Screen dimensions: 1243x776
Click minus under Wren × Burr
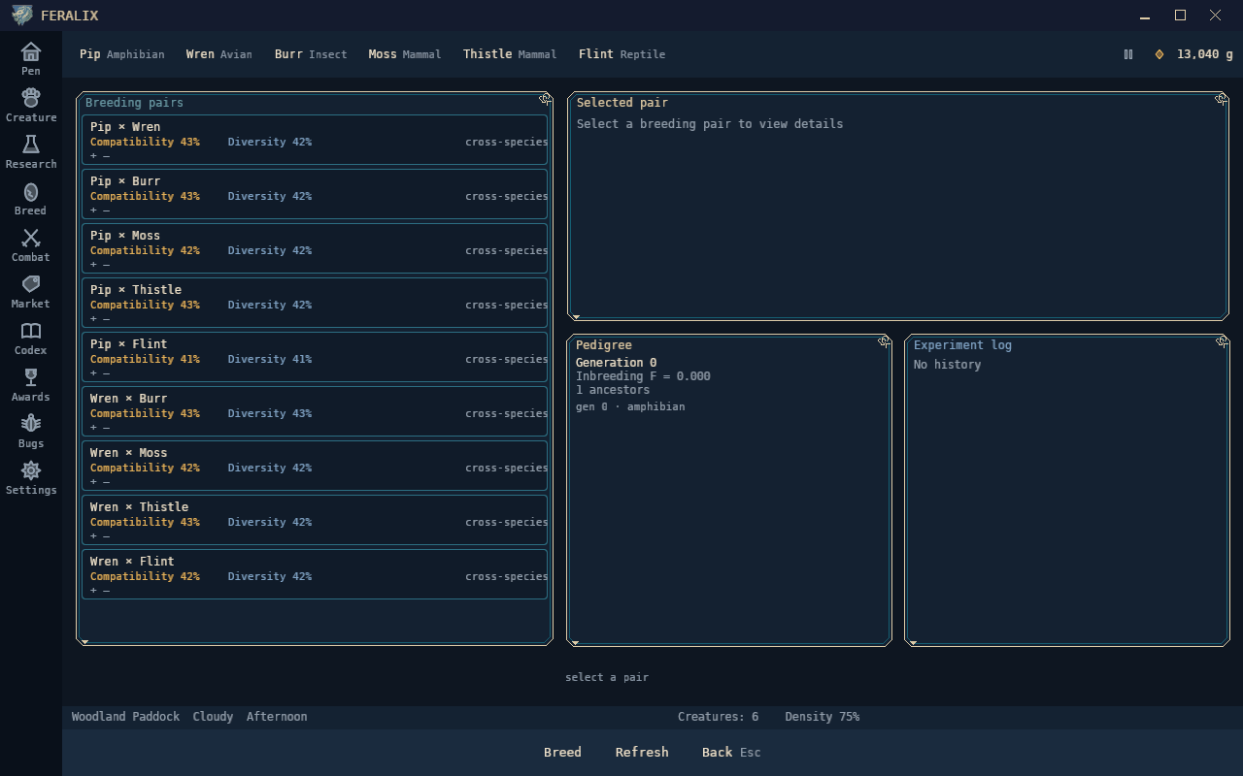(x=107, y=427)
